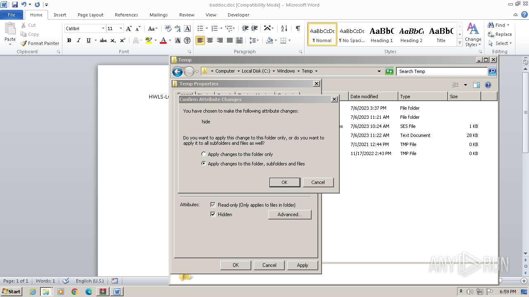The width and height of the screenshot is (529, 297).
Task: Open font name Calibri dropdown
Action: pyautogui.click(x=103, y=28)
